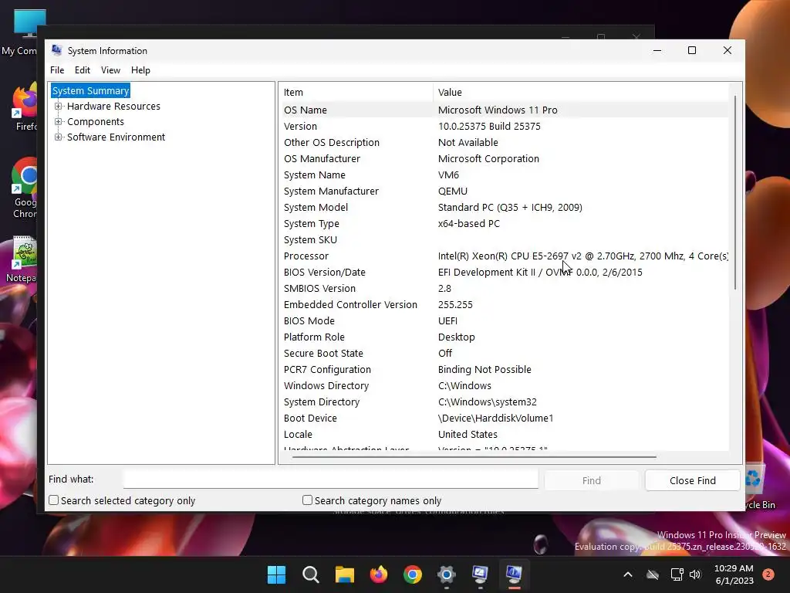Select System Summary in the tree
Image resolution: width=790 pixels, height=593 pixels.
[x=91, y=90]
